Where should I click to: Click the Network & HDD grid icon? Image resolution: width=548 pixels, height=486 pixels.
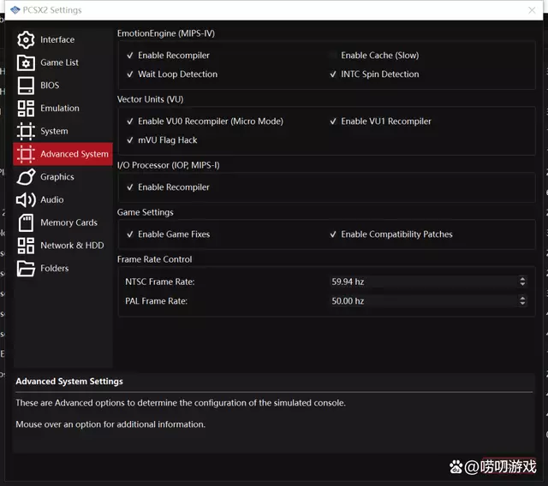26,246
